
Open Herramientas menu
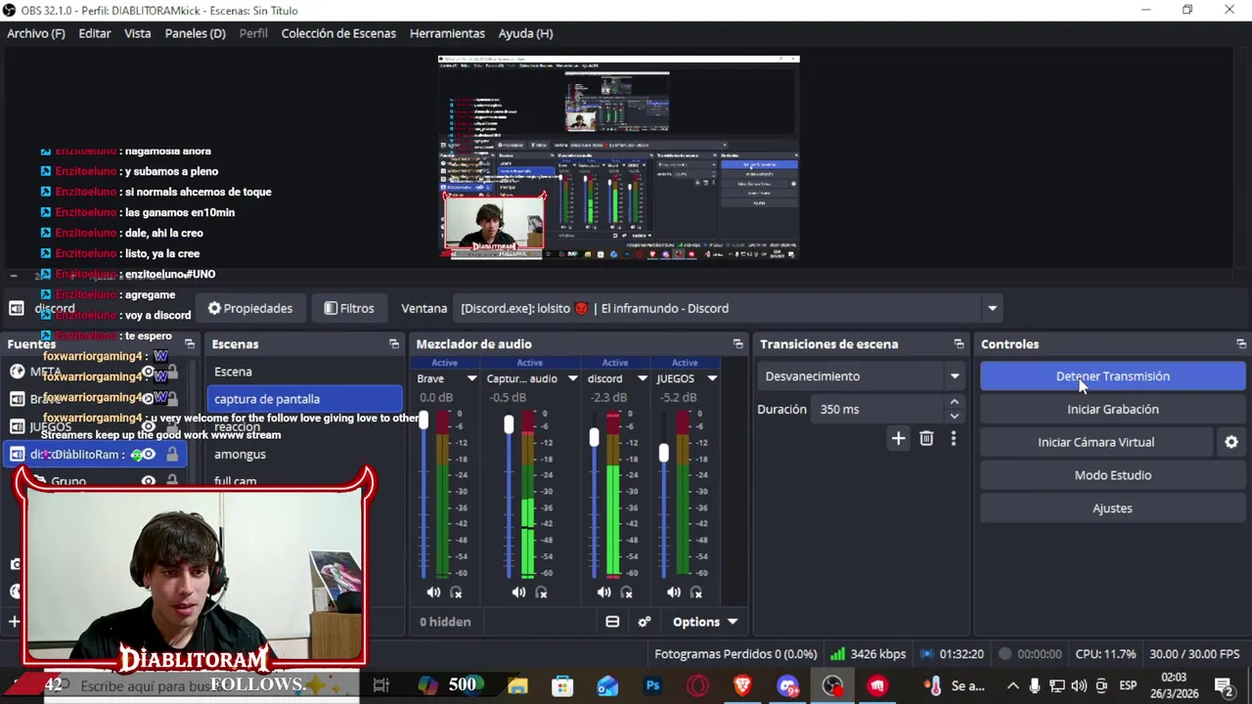coord(447,33)
